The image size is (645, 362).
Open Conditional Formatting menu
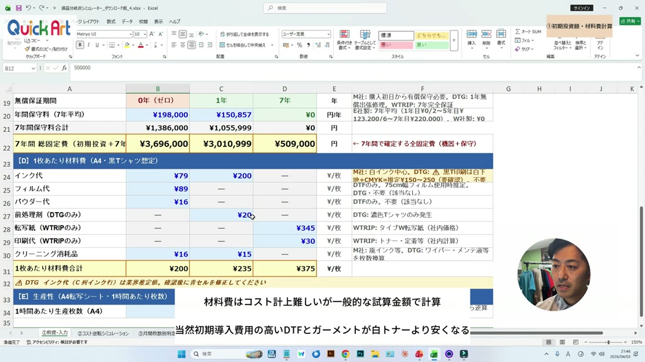pos(344,40)
